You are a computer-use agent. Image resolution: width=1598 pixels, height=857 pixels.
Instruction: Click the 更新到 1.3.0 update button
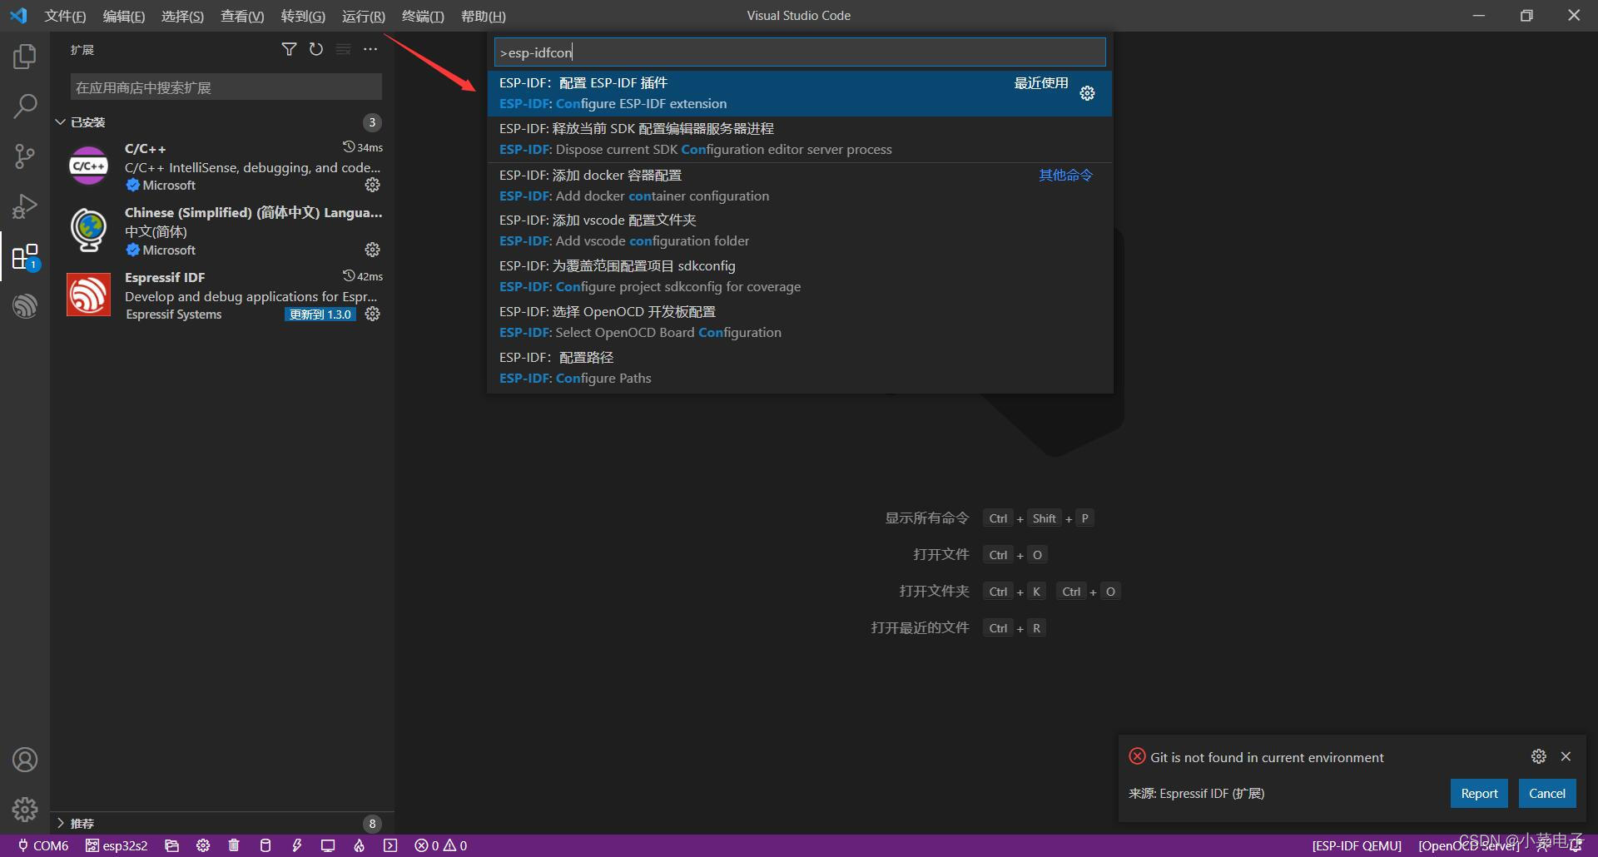[320, 315]
